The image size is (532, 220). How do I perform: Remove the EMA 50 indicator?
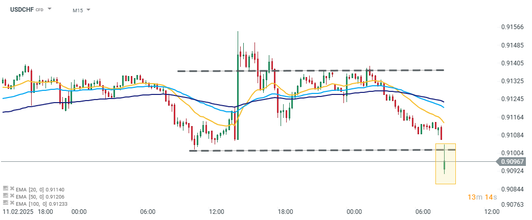point(11,196)
